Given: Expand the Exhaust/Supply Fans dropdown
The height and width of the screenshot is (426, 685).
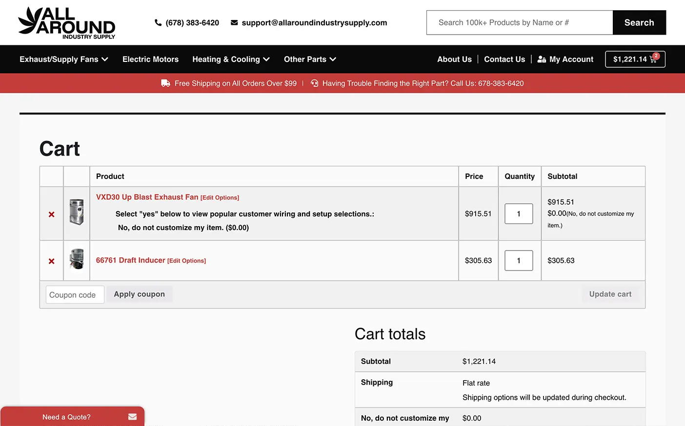Looking at the screenshot, I should pos(64,59).
